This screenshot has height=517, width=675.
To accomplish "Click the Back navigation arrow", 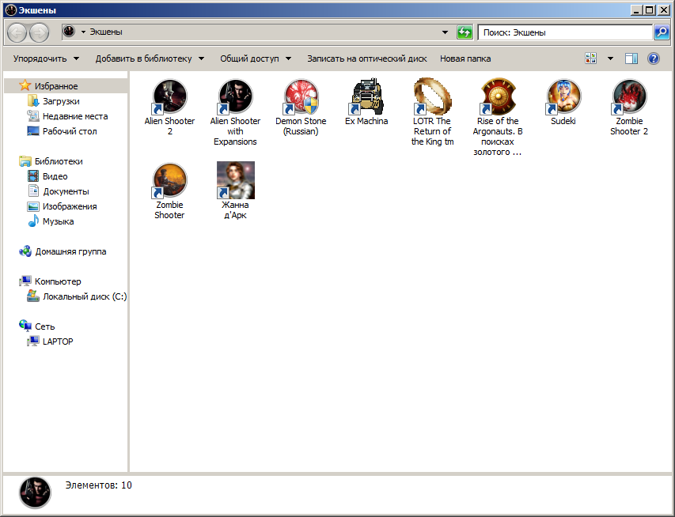I will tap(17, 32).
